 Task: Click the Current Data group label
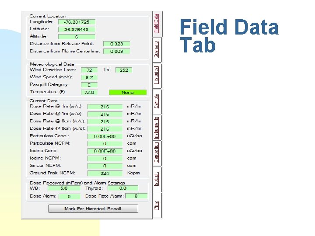point(43,101)
